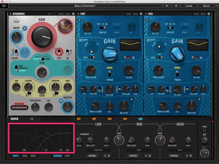219x164 pixels.
Task: Open the HIGH band Fuzz selector
Action: (180, 150)
